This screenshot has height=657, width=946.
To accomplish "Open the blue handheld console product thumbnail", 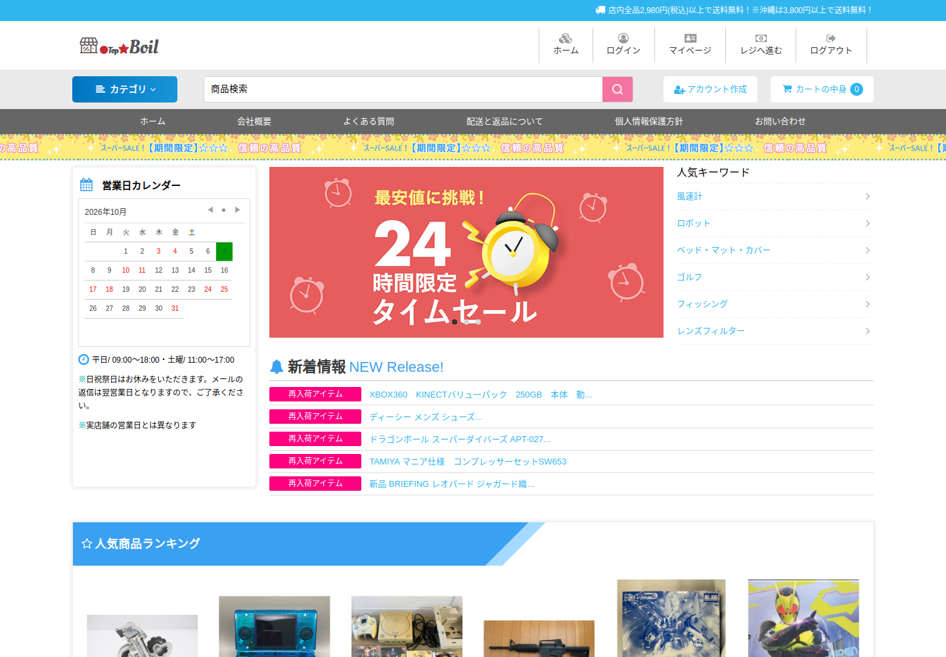I will [x=275, y=626].
